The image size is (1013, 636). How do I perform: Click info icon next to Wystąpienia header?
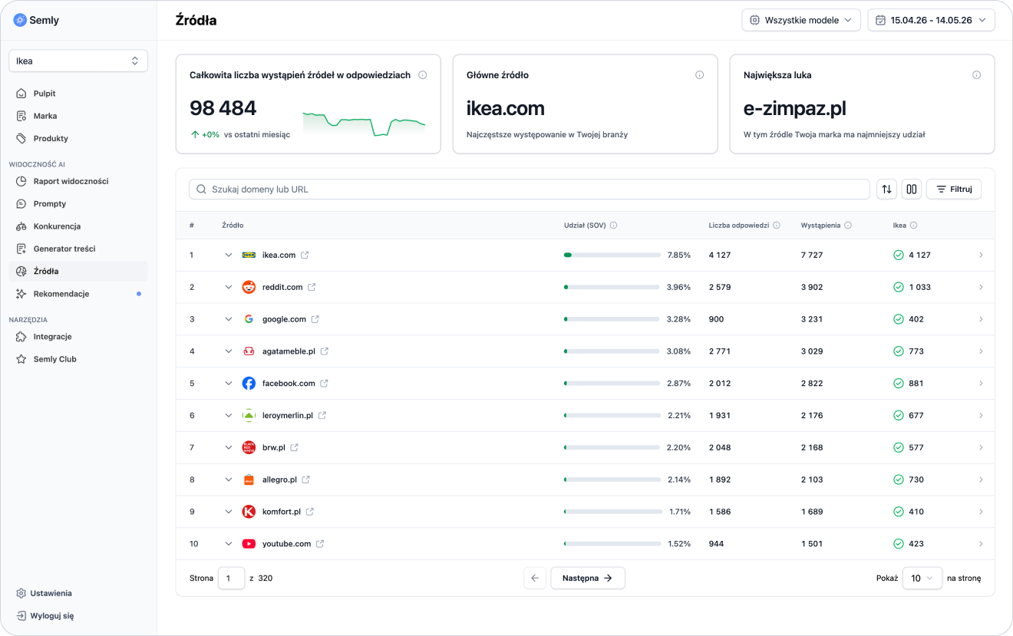click(848, 226)
